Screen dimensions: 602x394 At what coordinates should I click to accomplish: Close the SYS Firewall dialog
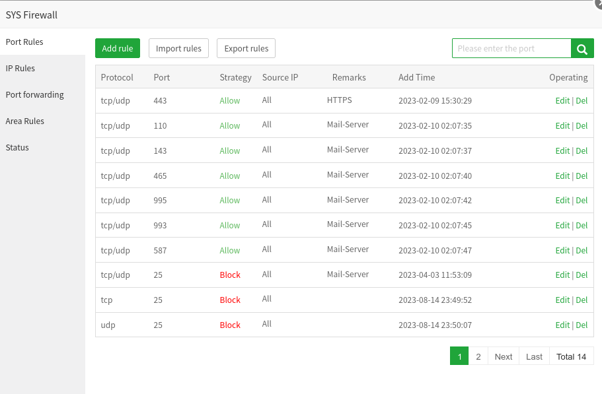[x=599, y=3]
